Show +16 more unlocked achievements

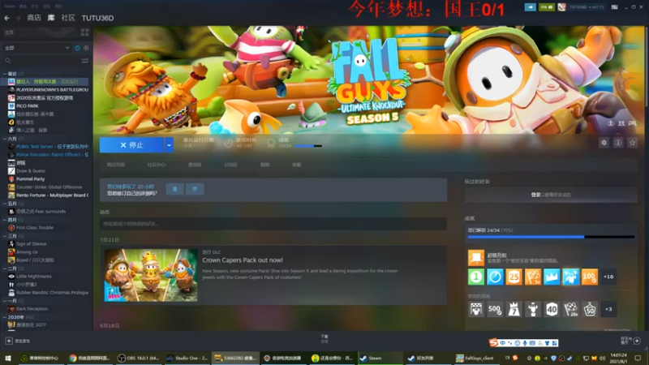tap(608, 277)
